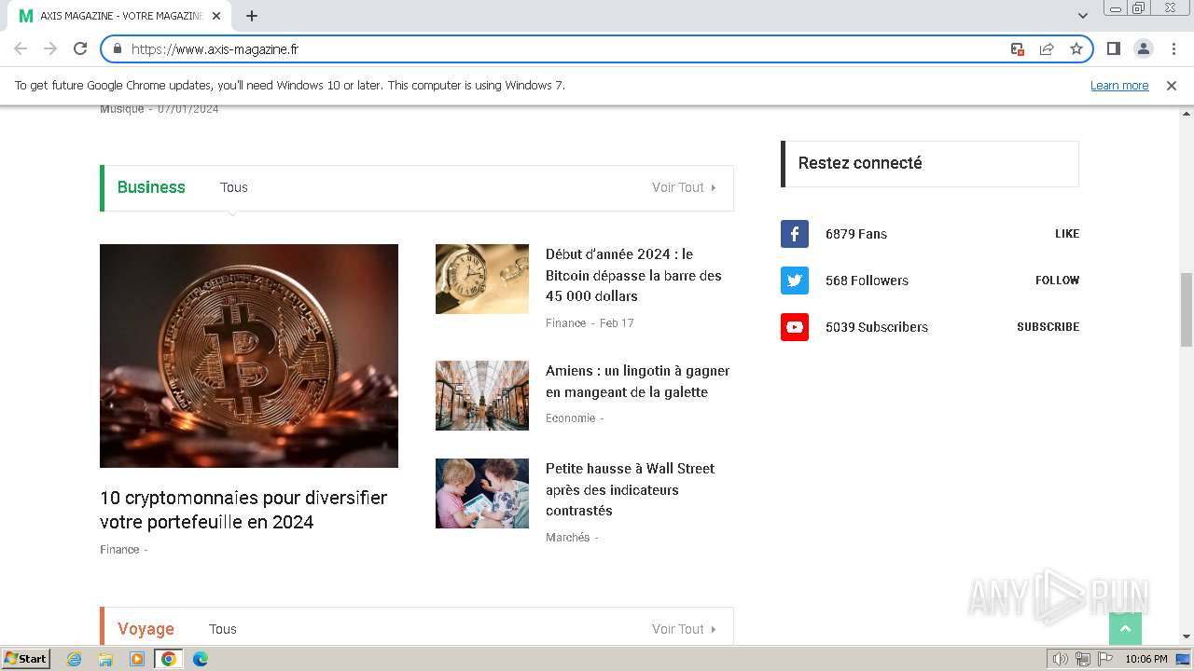
Task: Open the Business section heading
Action: [151, 187]
